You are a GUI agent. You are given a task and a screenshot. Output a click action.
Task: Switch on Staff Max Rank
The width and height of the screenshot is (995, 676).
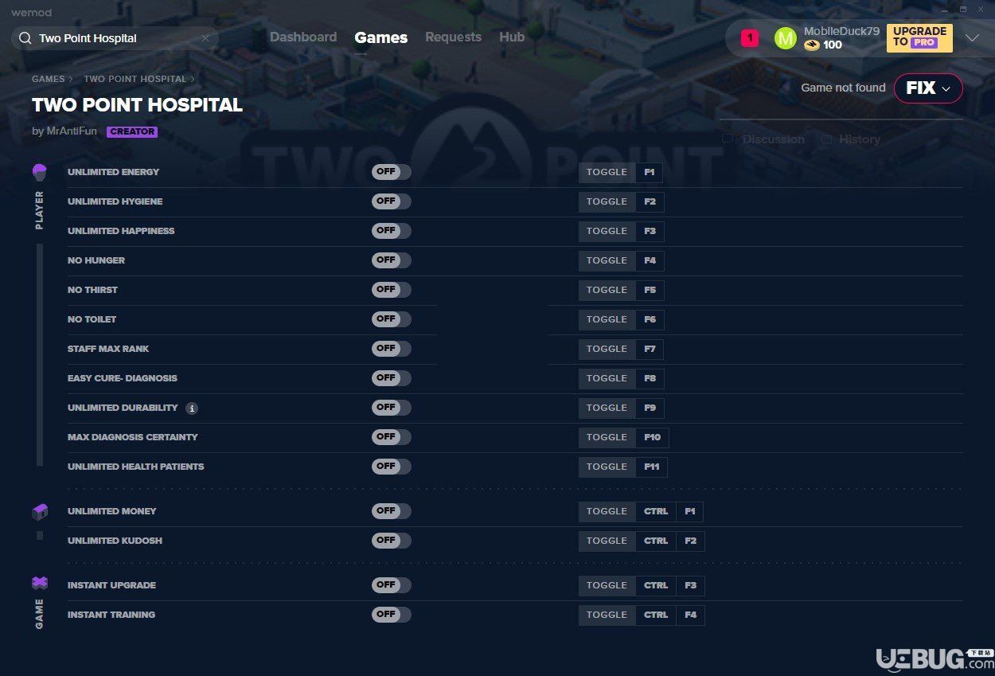tap(392, 349)
